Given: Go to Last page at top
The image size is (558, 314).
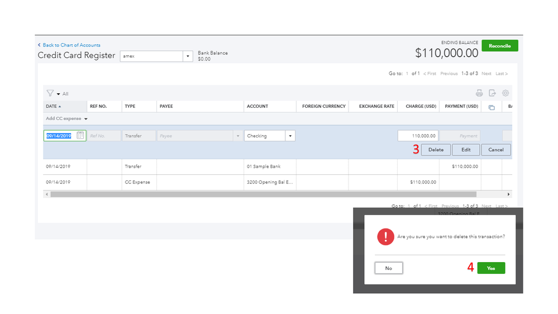Looking at the screenshot, I should pos(502,74).
